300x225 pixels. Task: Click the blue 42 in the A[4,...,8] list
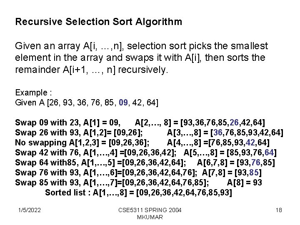[250, 142]
